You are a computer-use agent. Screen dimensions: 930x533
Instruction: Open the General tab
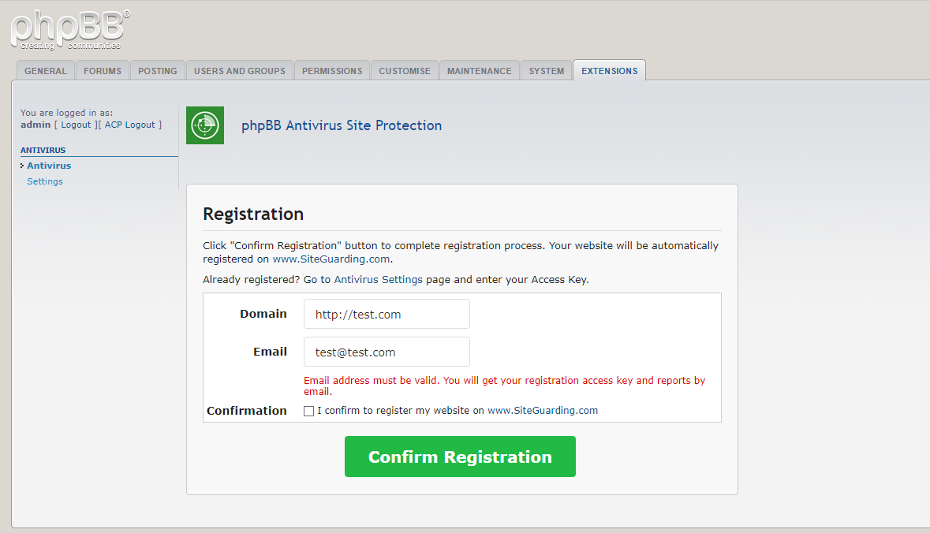(46, 70)
